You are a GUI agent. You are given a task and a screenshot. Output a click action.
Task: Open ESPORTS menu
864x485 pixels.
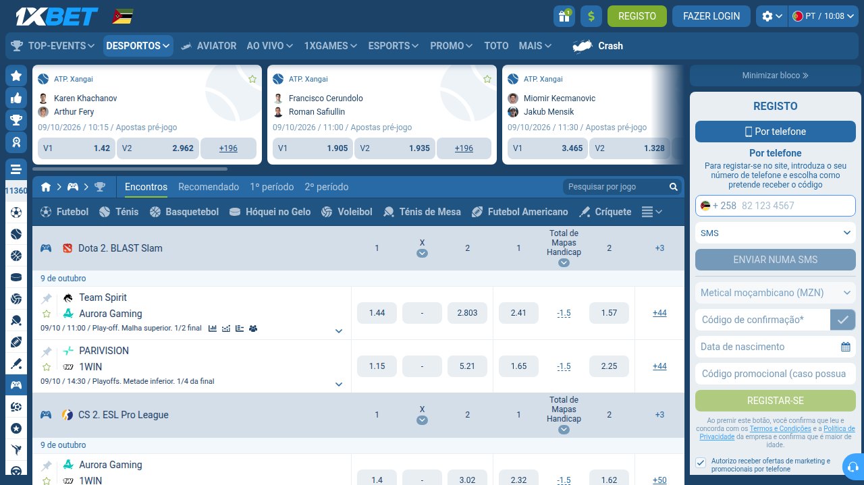point(394,46)
